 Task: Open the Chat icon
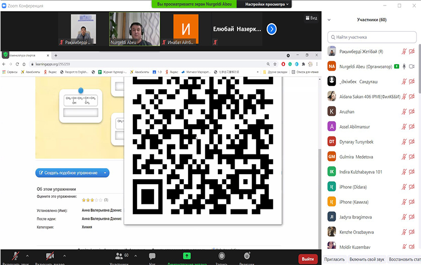152,256
